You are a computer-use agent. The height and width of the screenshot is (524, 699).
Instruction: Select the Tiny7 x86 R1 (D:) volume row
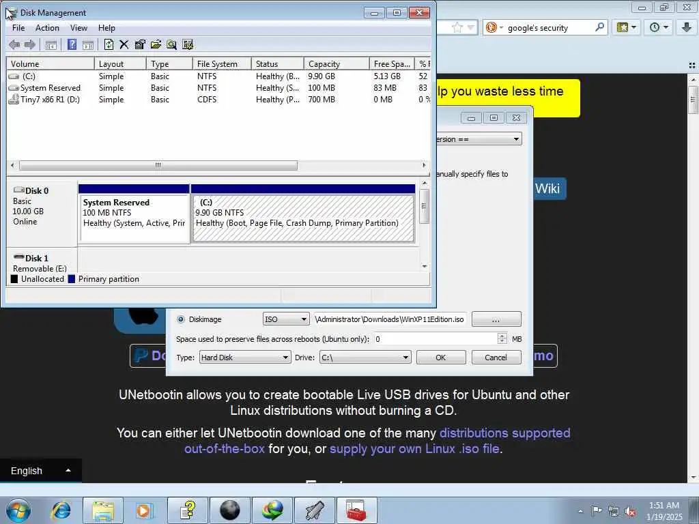pos(218,100)
